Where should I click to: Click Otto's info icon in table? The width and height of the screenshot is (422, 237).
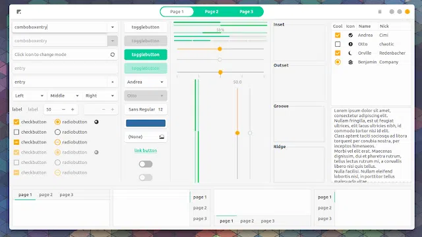(x=350, y=44)
